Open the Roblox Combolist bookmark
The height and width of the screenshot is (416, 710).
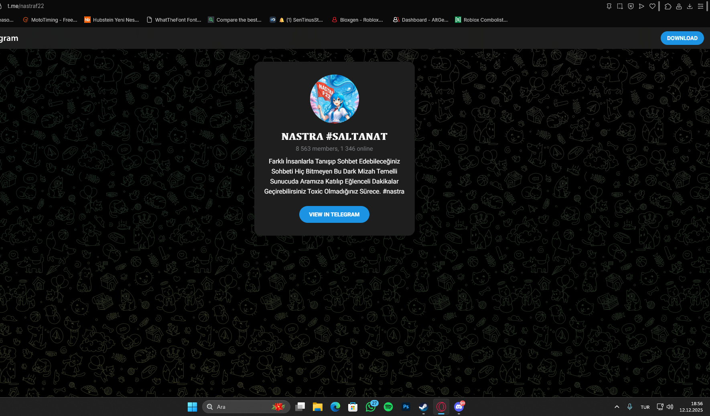481,20
